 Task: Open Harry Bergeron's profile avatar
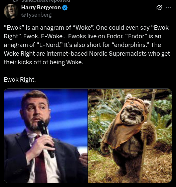coord(11,11)
